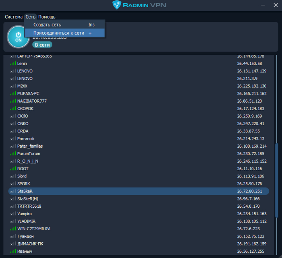Image resolution: width=282 pixels, height=258 pixels.
Task: Click the vertical scrollbar thumb
Action: 277,181
